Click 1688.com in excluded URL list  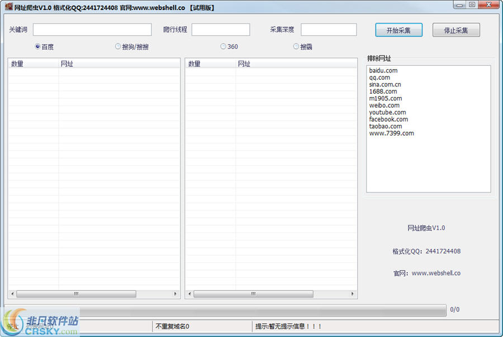click(x=383, y=92)
